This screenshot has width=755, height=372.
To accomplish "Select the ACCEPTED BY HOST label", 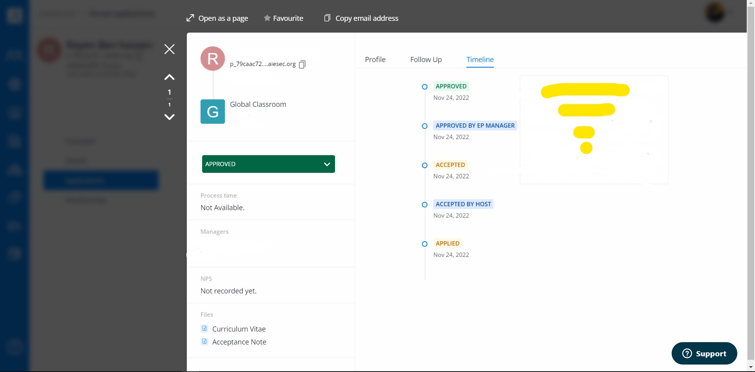I will pyautogui.click(x=463, y=204).
